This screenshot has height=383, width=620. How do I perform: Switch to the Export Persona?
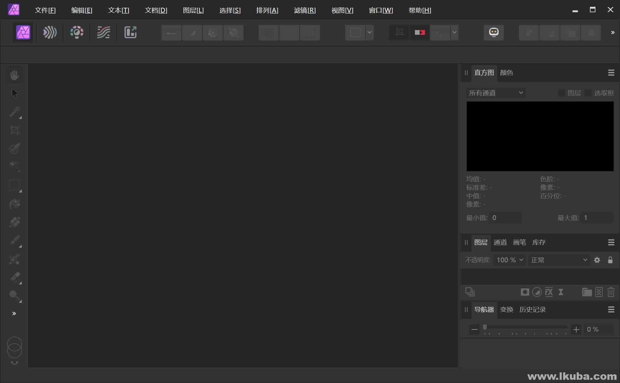coord(130,32)
